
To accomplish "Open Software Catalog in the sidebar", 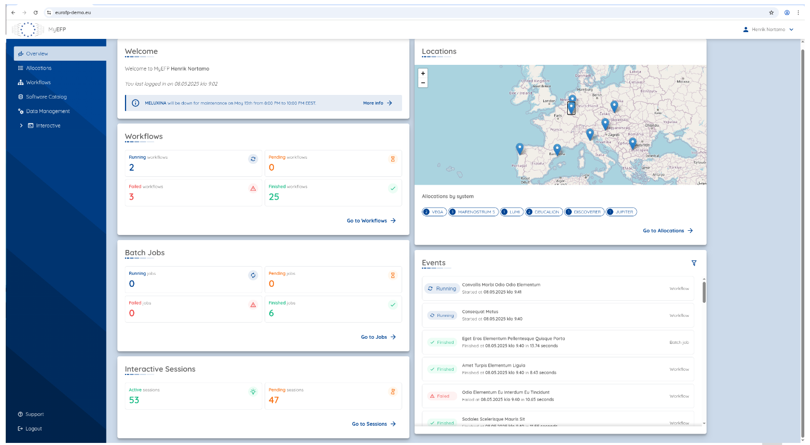I will (46, 97).
